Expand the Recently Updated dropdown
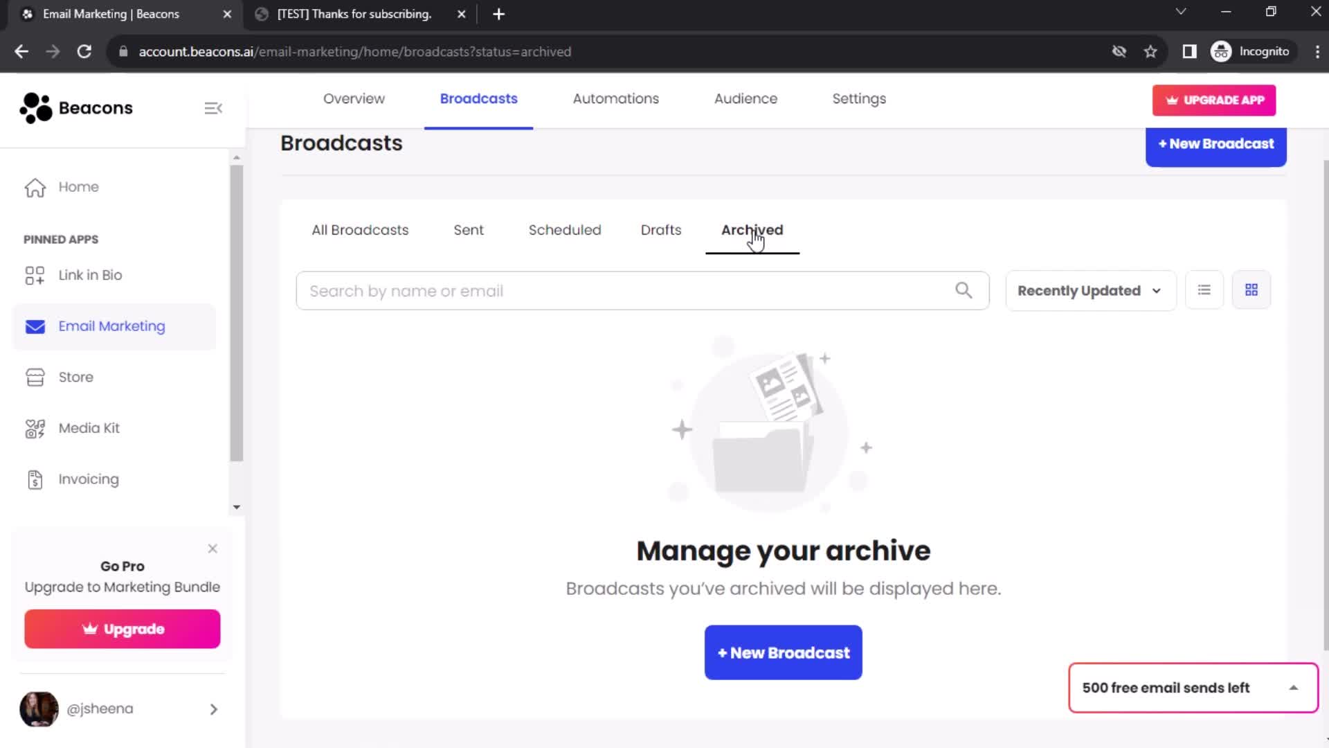 pyautogui.click(x=1088, y=290)
